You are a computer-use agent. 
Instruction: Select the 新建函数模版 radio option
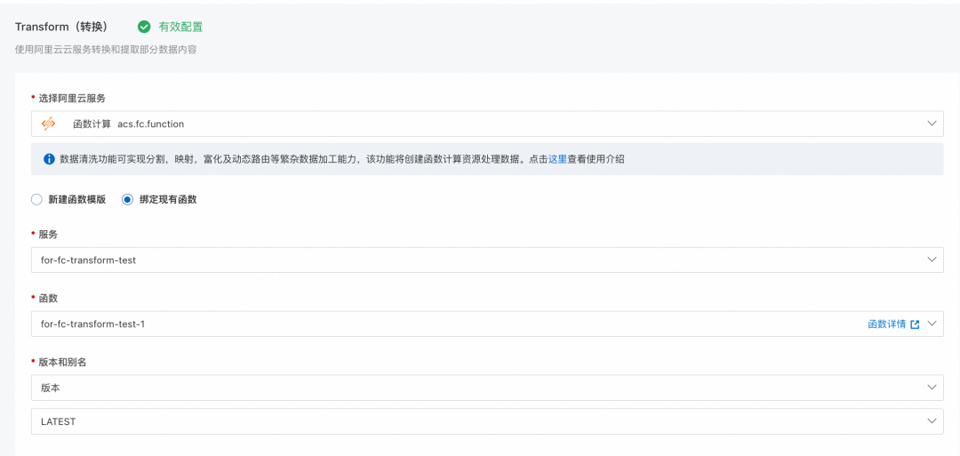click(36, 199)
